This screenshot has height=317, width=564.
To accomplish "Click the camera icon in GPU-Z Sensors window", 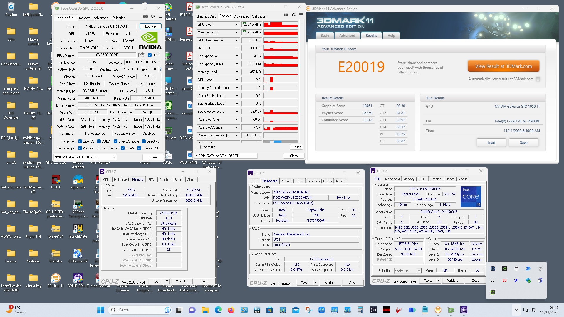I will coord(286,15).
